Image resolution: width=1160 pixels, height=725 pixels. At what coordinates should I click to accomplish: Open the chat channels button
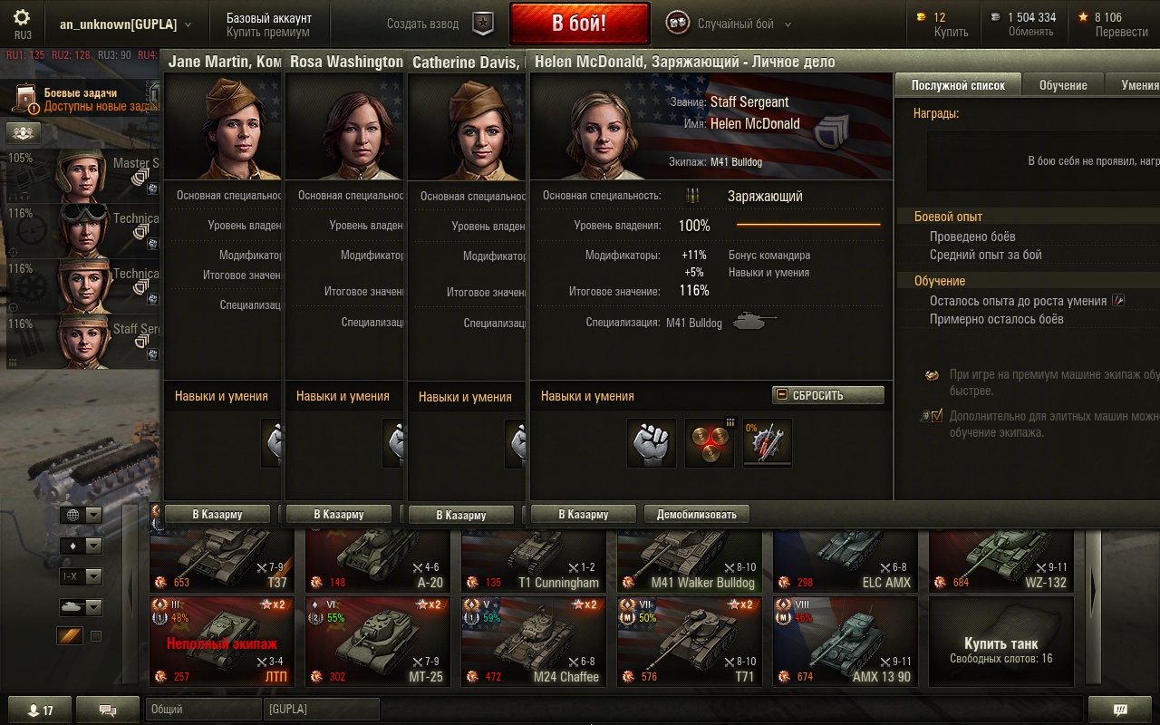tap(107, 710)
